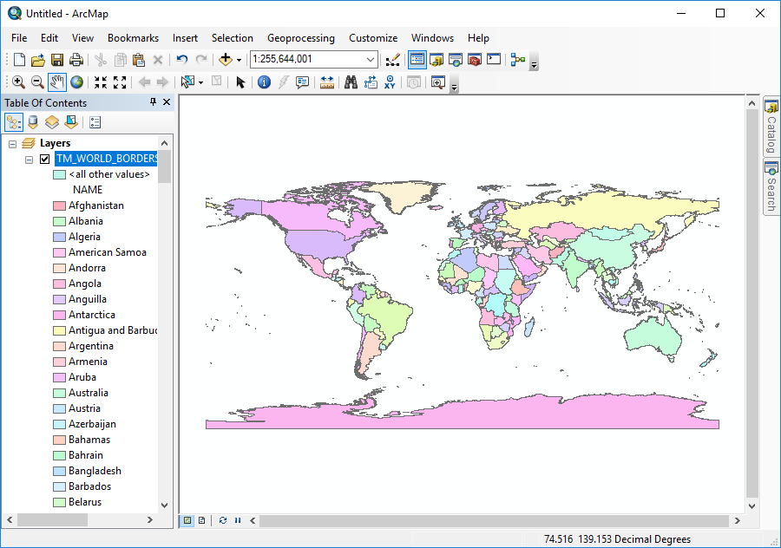The height and width of the screenshot is (548, 781).
Task: Open the Find tool with binoculars icon
Action: (349, 82)
